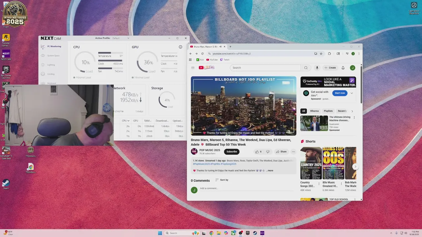Show next Shorts with arrow button
The width and height of the screenshot is (422, 237).
355,167
